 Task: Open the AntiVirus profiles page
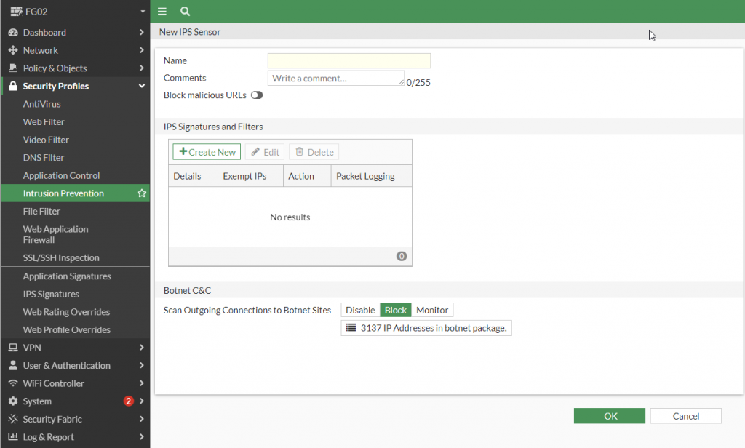42,104
